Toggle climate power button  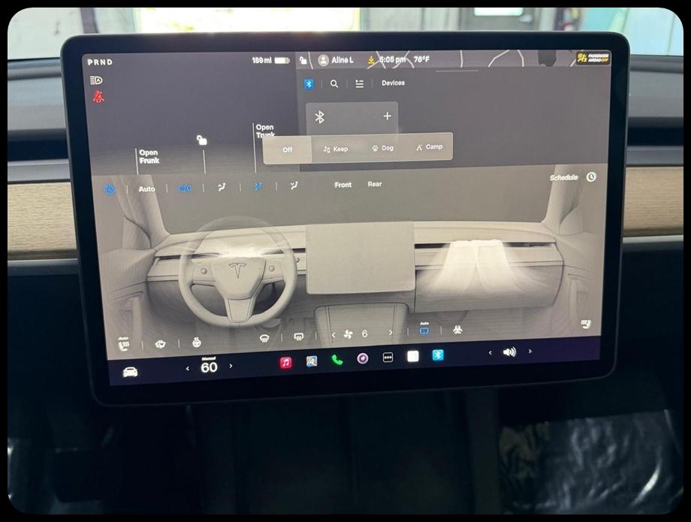[x=110, y=189]
